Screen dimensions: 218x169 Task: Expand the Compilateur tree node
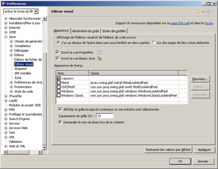[x=11, y=46]
